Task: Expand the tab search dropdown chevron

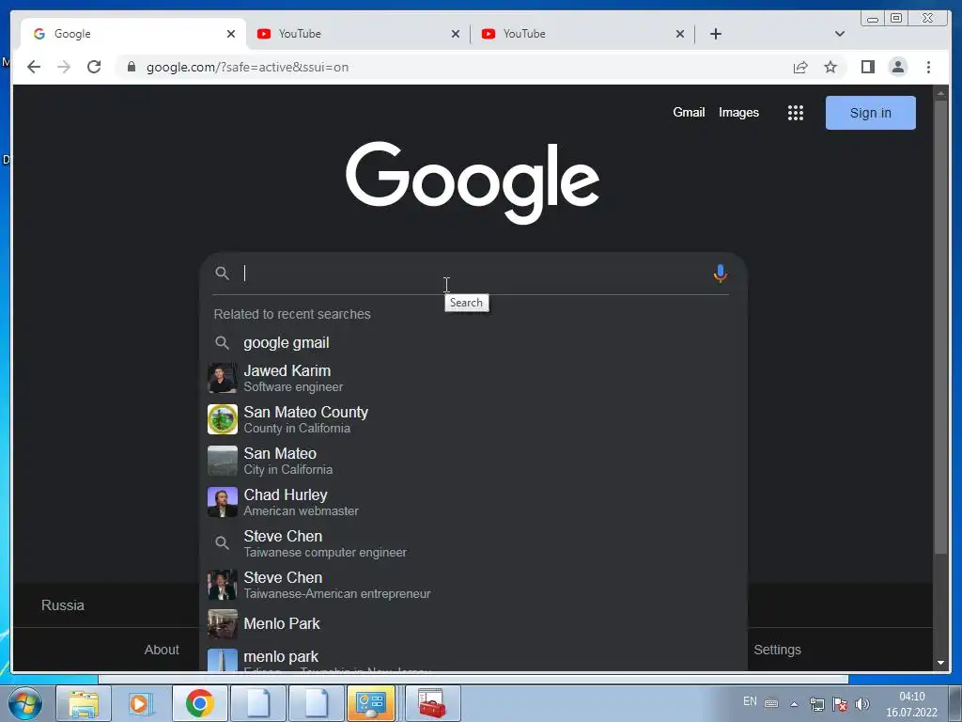Action: (x=839, y=34)
